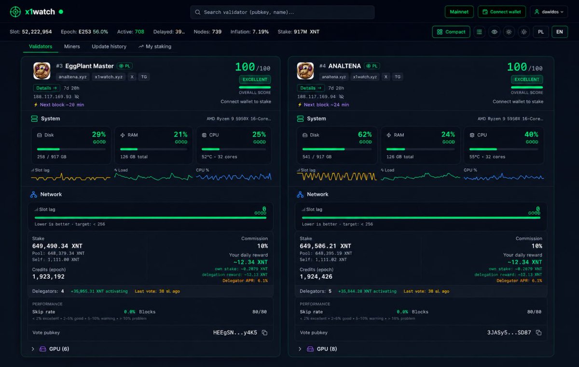
Task: Copy vote pubkey 3JASy5...SD87
Action: [538, 333]
